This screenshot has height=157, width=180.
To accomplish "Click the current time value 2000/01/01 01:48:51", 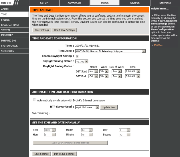I will (x=87, y=46).
